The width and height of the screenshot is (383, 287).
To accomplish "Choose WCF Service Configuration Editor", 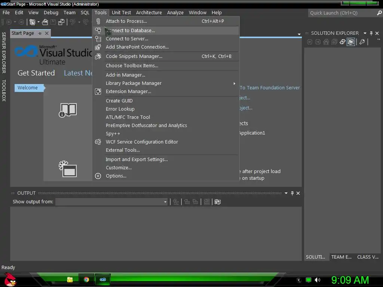I will (166, 142).
